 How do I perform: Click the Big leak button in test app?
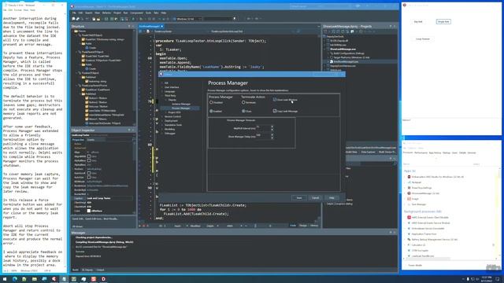tap(418, 21)
